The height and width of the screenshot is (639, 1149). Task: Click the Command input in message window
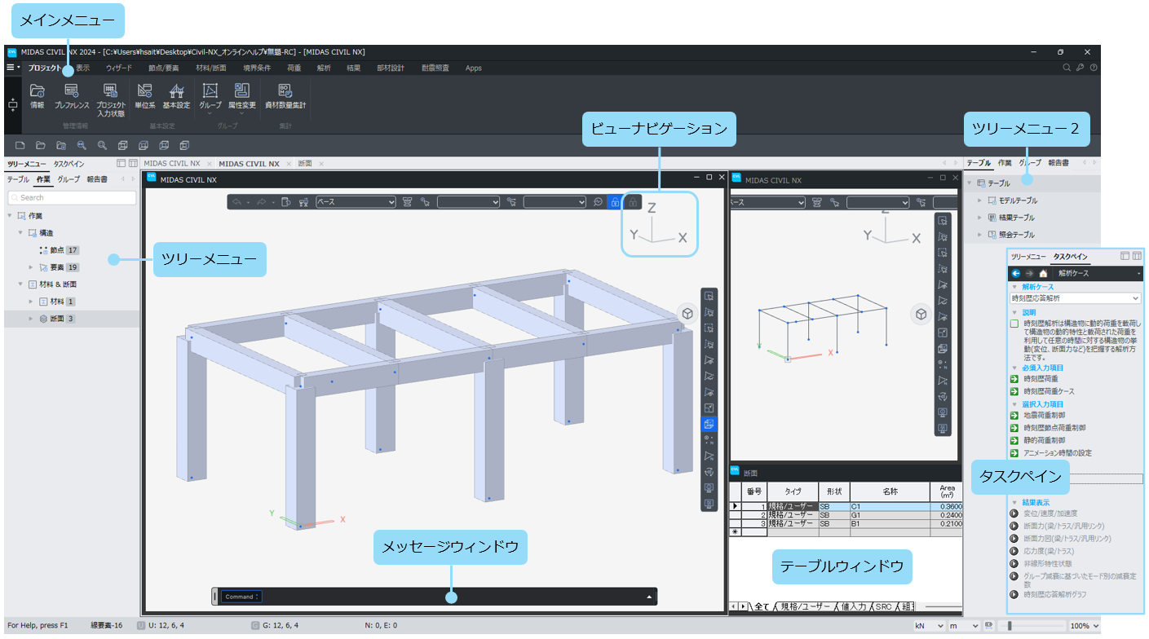[241, 597]
